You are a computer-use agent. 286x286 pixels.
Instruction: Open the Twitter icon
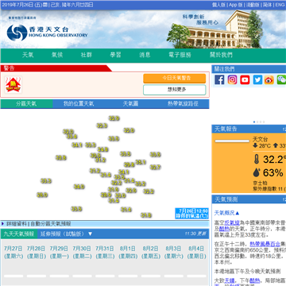[x=257, y=79]
